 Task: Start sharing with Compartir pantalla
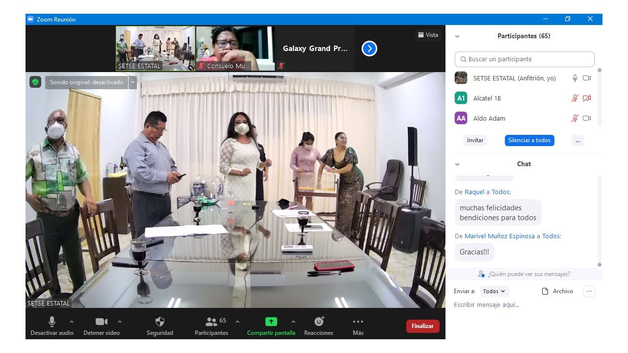click(271, 326)
